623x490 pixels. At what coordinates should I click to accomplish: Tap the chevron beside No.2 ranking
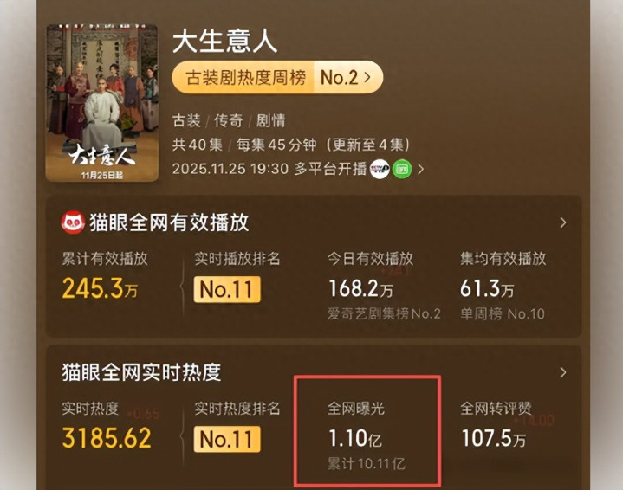367,77
